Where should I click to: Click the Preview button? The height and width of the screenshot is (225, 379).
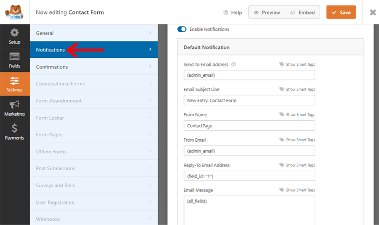(267, 12)
